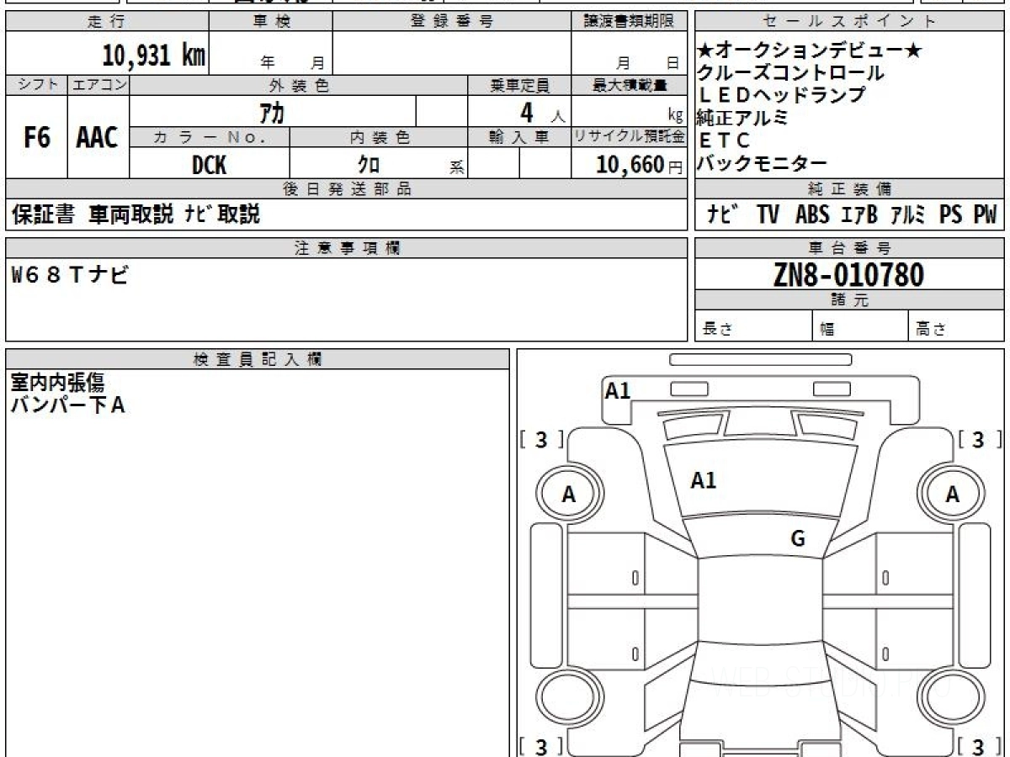Screen dimensions: 1010x757
Task: Click the ETC sales point
Action: pyautogui.click(x=724, y=140)
